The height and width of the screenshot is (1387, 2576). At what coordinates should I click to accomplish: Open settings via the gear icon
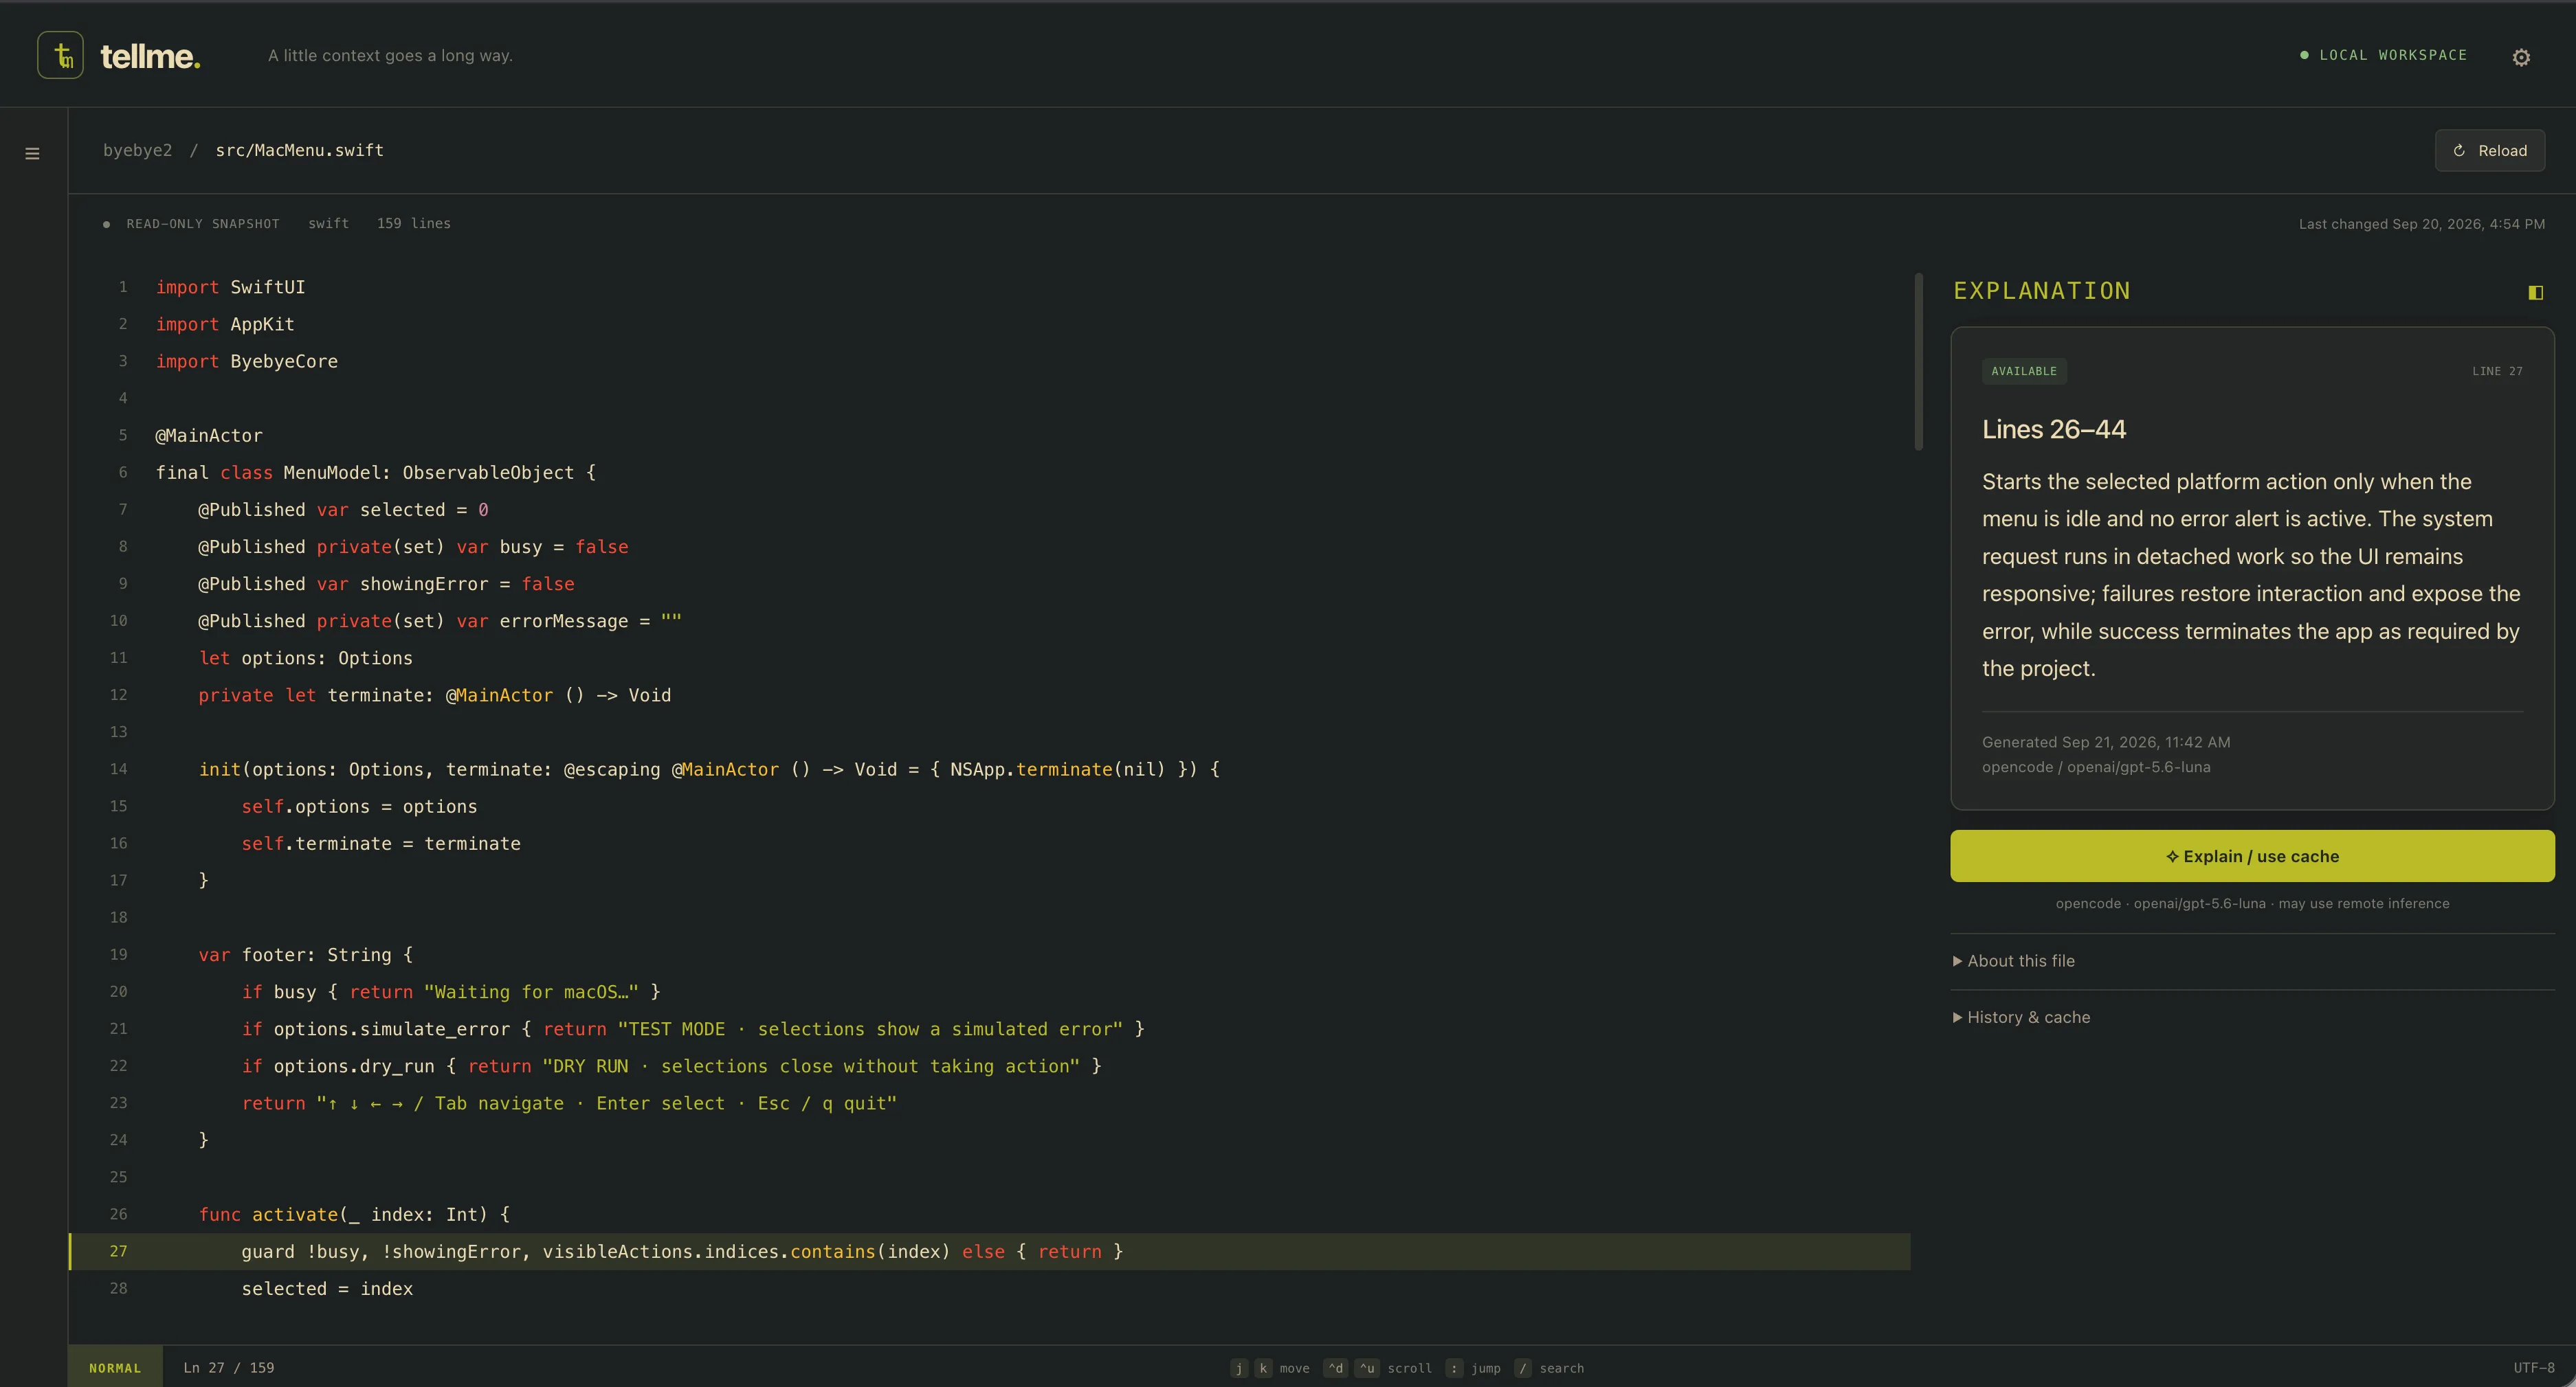click(x=2521, y=57)
